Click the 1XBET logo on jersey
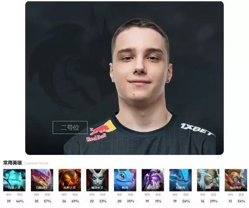249x208 pixels. (x=197, y=129)
